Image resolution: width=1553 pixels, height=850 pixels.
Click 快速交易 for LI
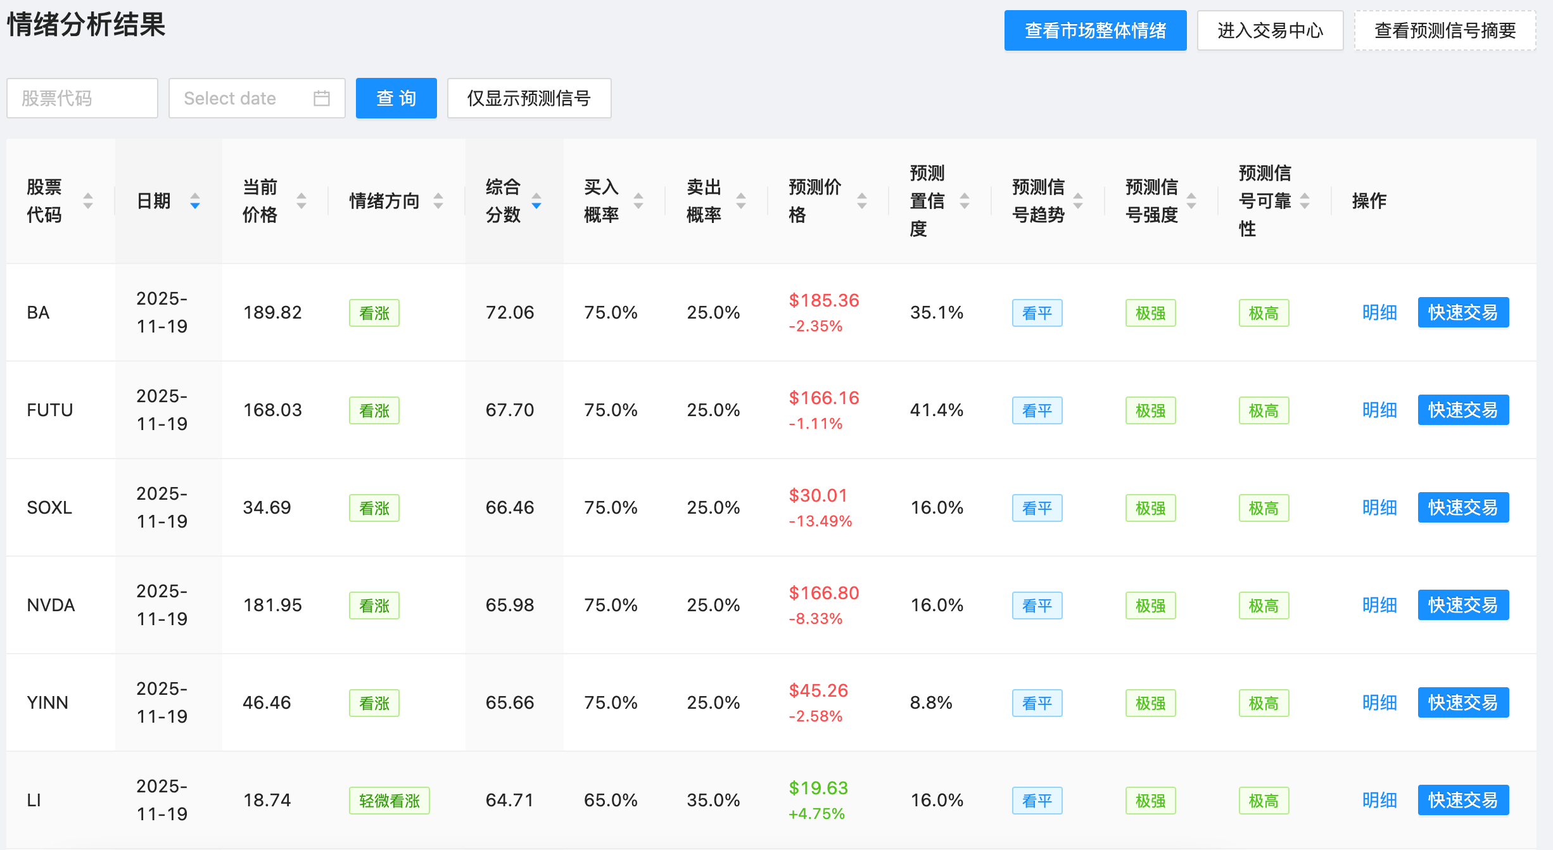(1464, 800)
